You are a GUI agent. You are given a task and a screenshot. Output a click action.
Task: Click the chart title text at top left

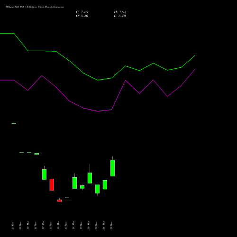coord(35,7)
